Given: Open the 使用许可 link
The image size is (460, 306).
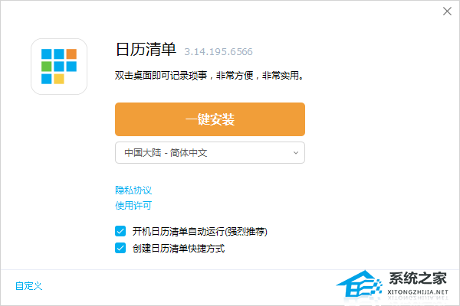Looking at the screenshot, I should click(x=133, y=206).
